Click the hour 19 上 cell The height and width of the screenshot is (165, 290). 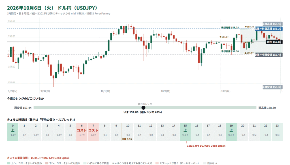231,132
